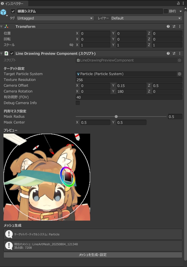Open object picker for Target Particle System
This screenshot has width=187, height=267.
point(179,74)
